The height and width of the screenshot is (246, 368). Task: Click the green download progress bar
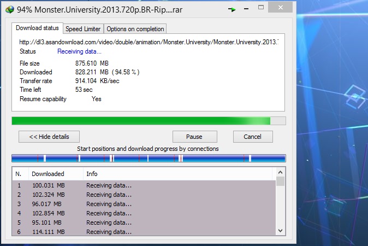tap(149, 121)
